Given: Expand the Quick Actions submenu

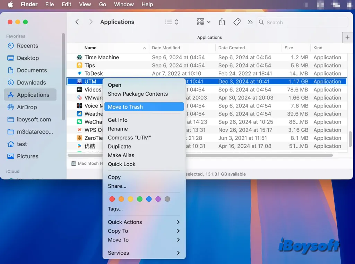Looking at the screenshot, I should click(144, 222).
